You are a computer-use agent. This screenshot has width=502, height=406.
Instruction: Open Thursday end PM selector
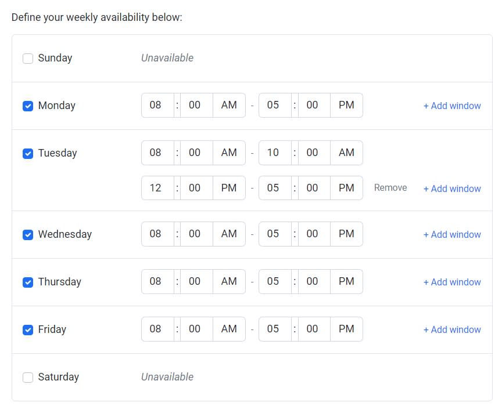click(346, 282)
